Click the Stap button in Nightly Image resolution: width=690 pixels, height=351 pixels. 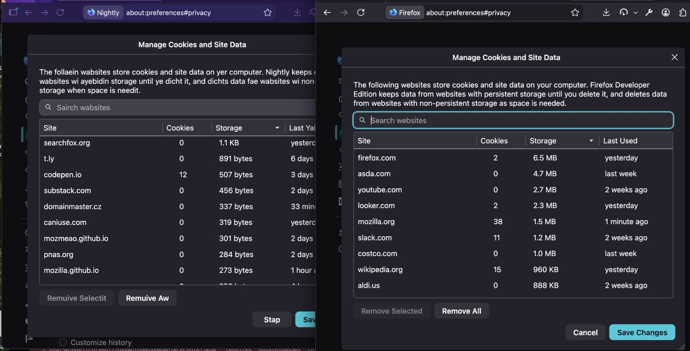[272, 320]
